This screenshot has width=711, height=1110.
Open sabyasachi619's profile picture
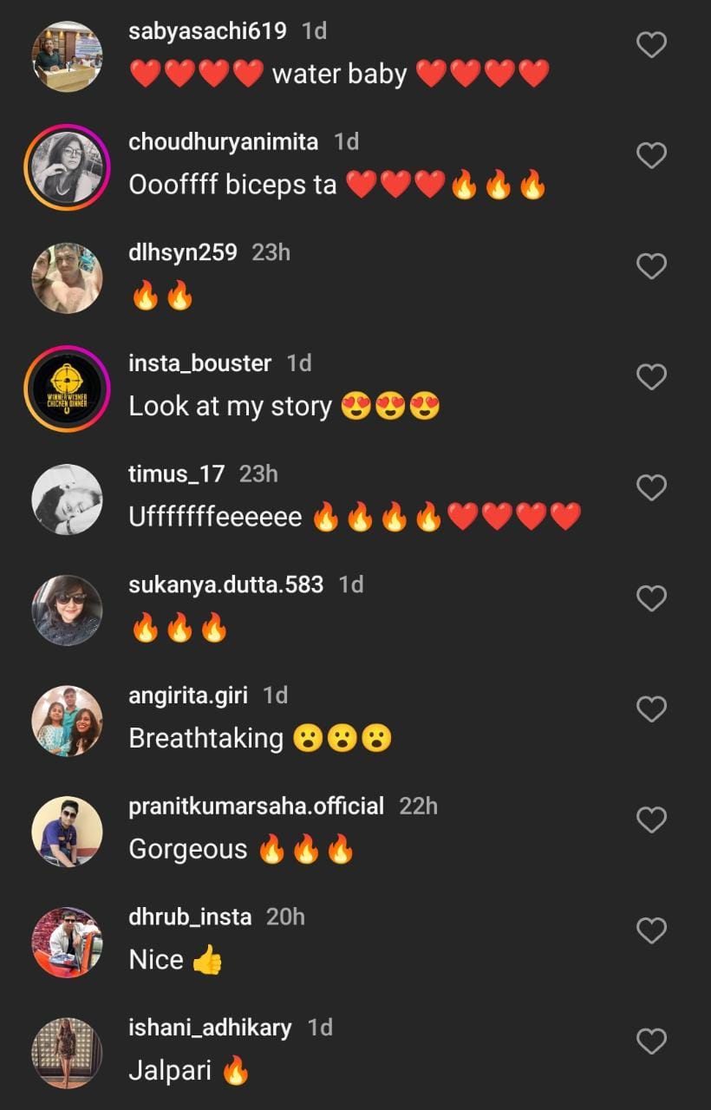click(67, 57)
